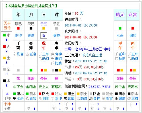The image size is (142, 113).
Task: Click the 己 劫财 cell under 阴土
Action: point(82,98)
